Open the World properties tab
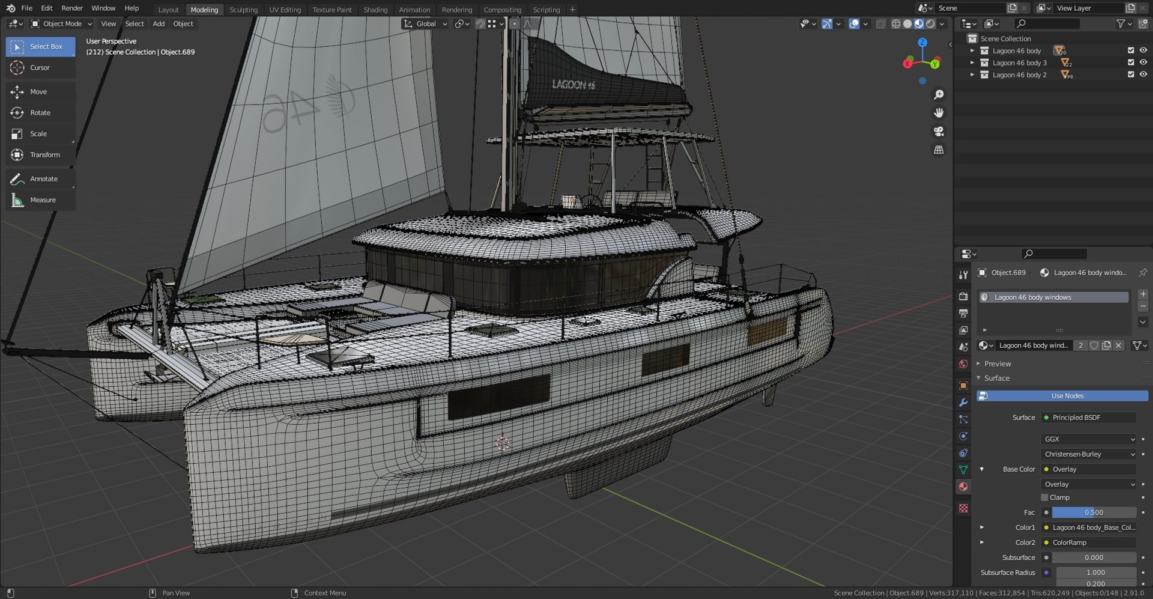The width and height of the screenshot is (1153, 599). click(963, 364)
